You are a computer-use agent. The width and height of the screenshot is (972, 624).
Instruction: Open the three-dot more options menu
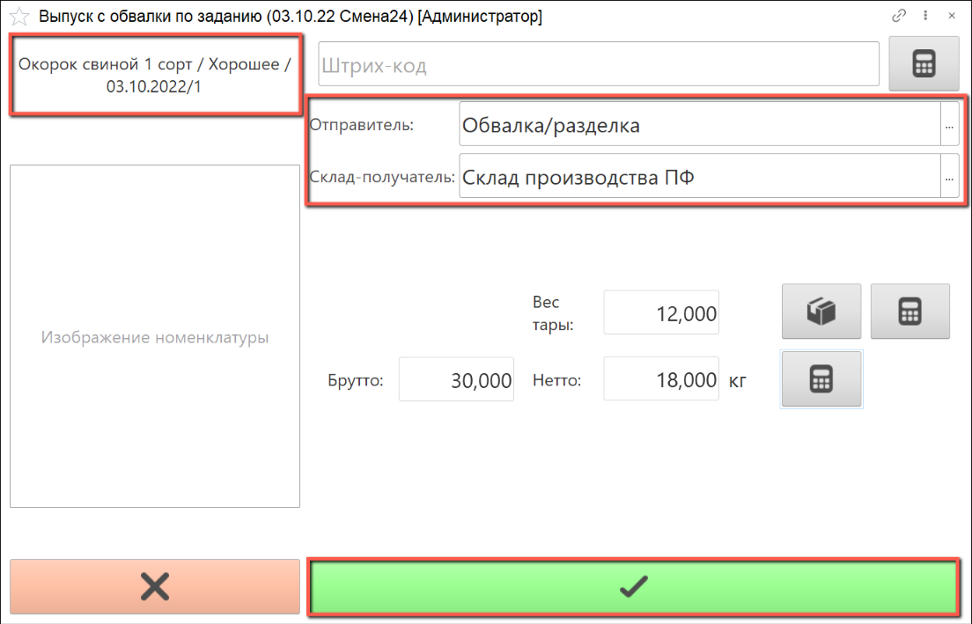coord(925,16)
